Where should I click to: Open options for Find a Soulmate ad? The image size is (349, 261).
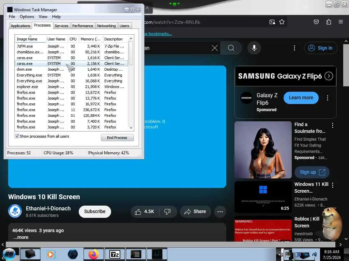(x=333, y=125)
